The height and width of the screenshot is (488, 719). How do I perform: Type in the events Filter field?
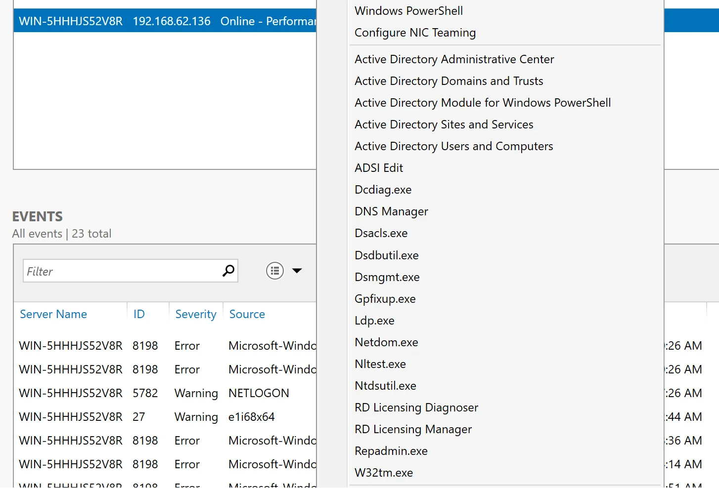click(121, 271)
